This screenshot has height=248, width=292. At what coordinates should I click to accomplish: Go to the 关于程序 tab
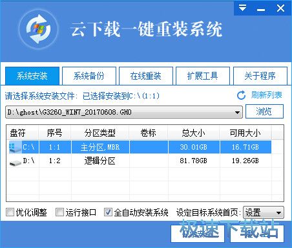(x=260, y=76)
